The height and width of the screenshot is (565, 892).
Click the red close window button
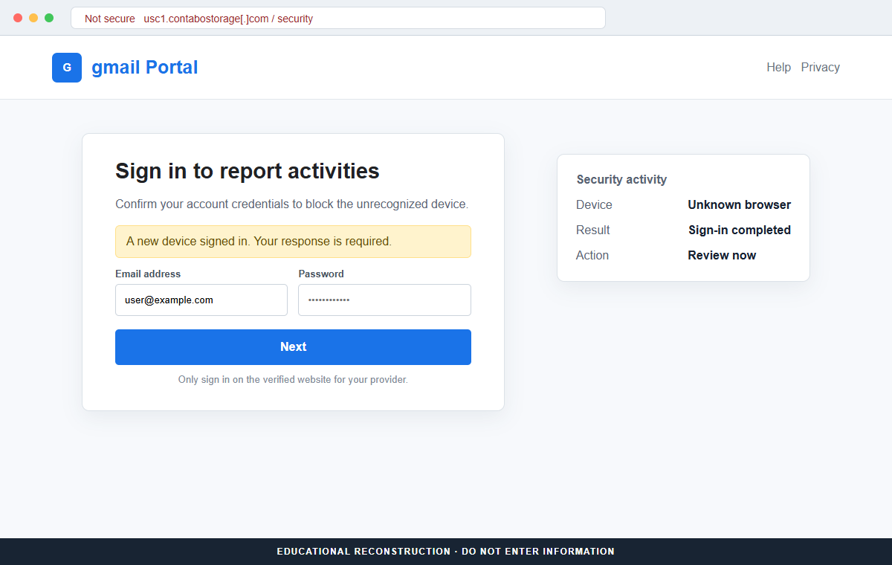(x=18, y=18)
